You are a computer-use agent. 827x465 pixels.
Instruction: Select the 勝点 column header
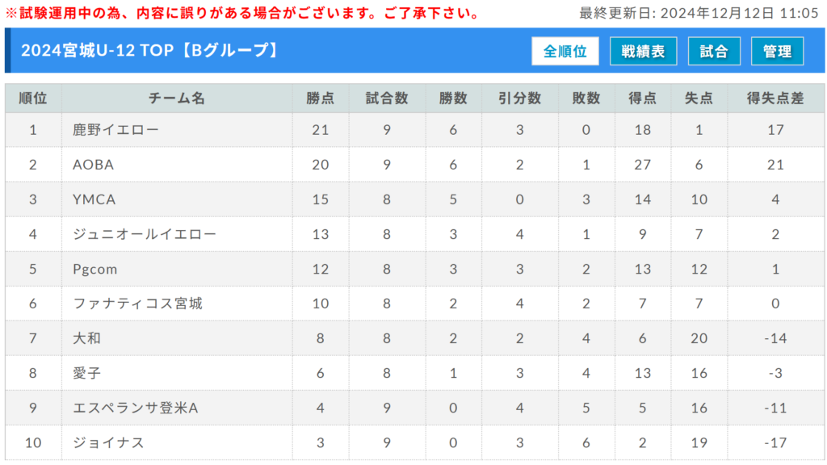321,98
